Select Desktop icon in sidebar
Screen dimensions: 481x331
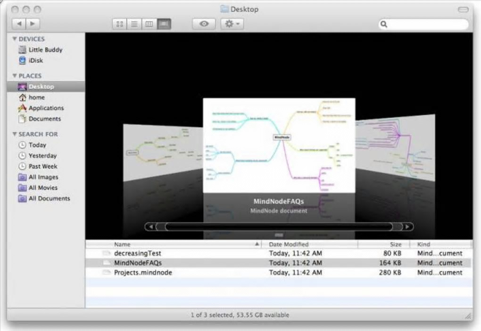pyautogui.click(x=22, y=86)
